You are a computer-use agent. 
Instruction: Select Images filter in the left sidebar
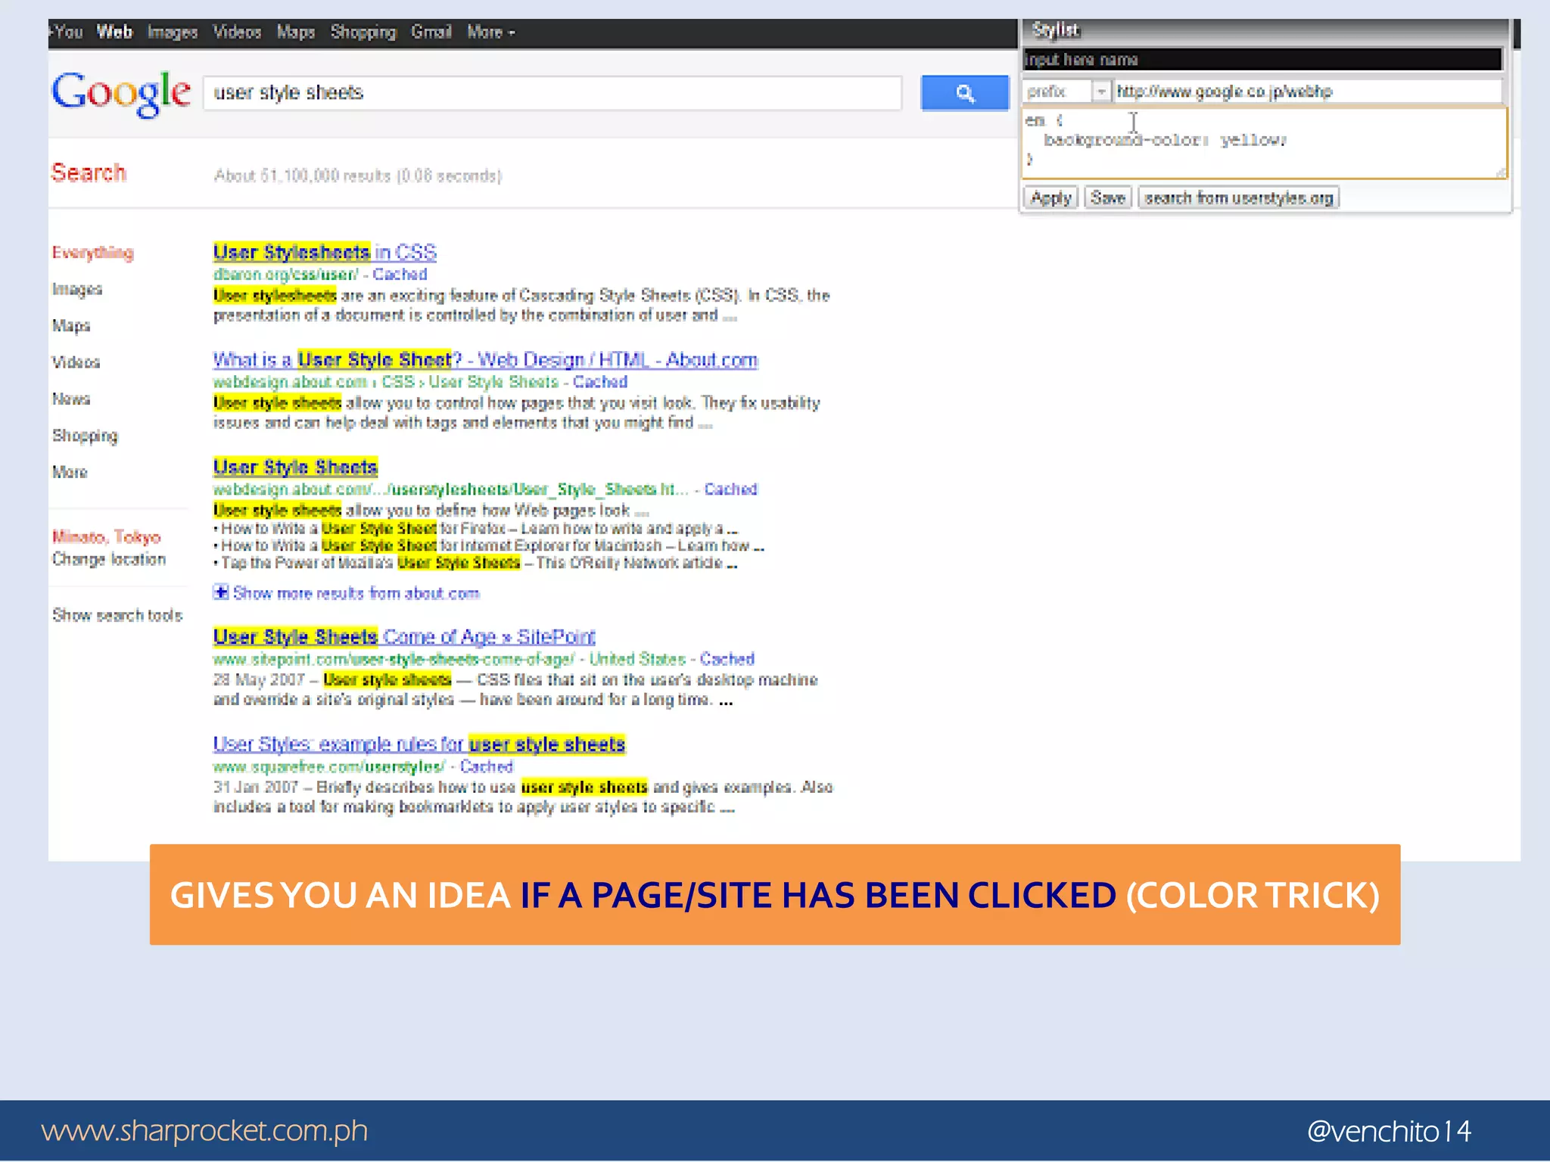coord(77,290)
